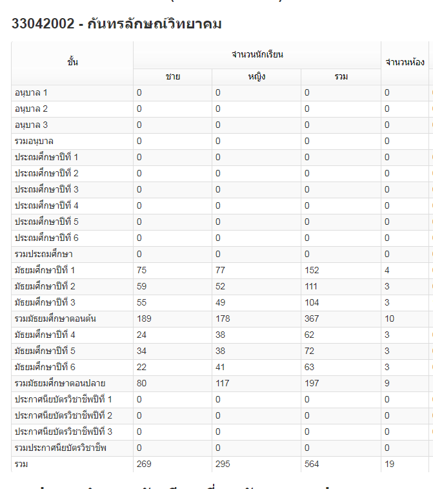Click the room count 19 cell
Image resolution: width=433 pixels, height=489 pixels.
click(x=390, y=464)
